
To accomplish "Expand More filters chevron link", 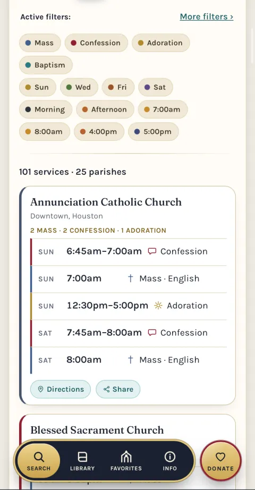I will tap(207, 16).
